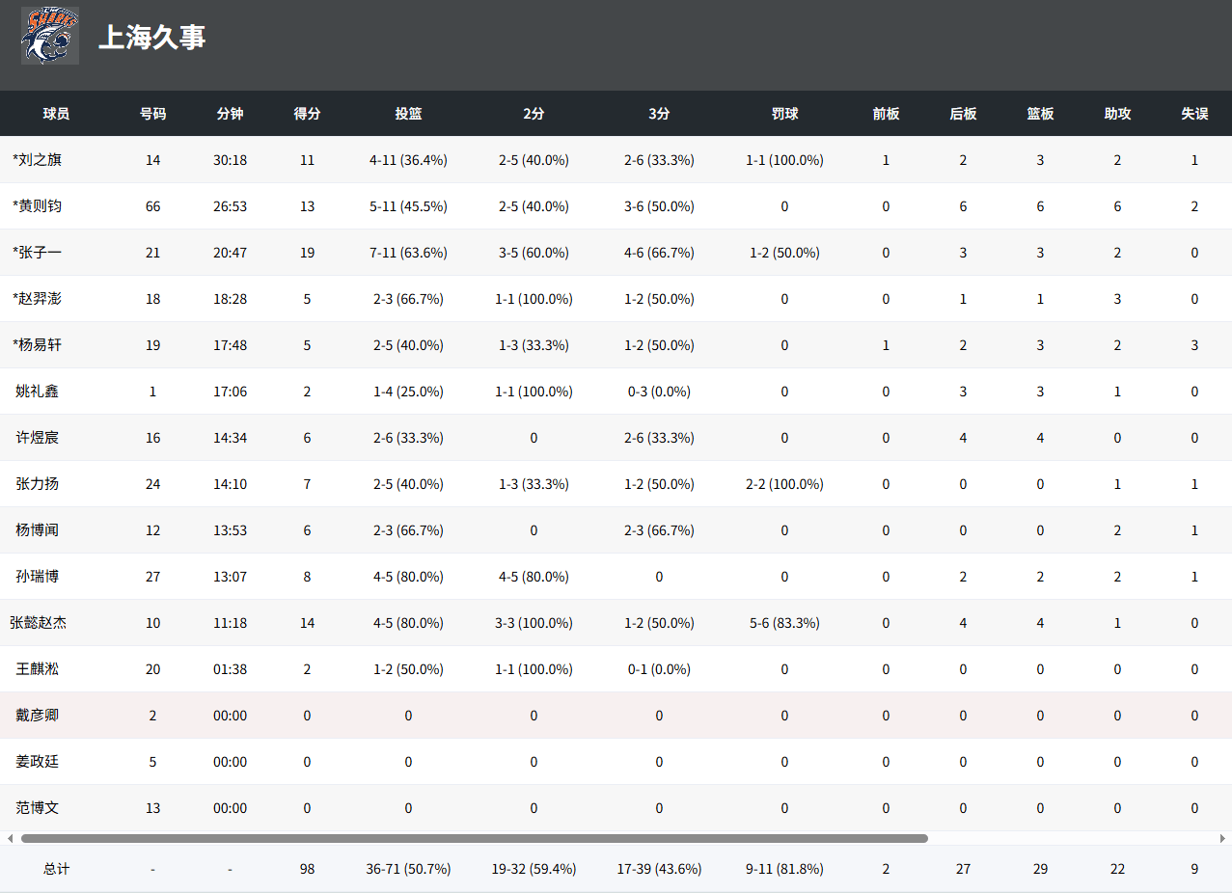Select player 张子一 name
This screenshot has width=1232, height=893.
click(37, 253)
